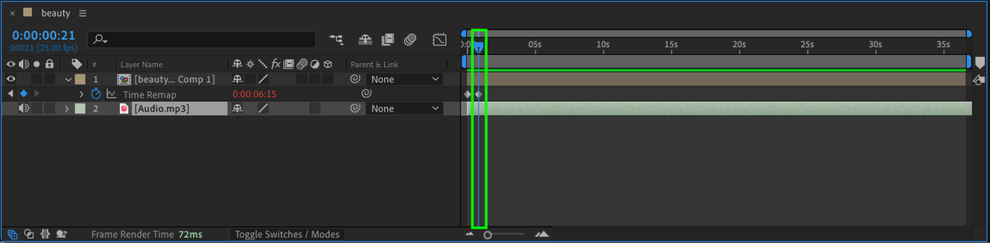Open the composition mini-flowchart
Image resolution: width=990 pixels, height=243 pixels.
336,40
